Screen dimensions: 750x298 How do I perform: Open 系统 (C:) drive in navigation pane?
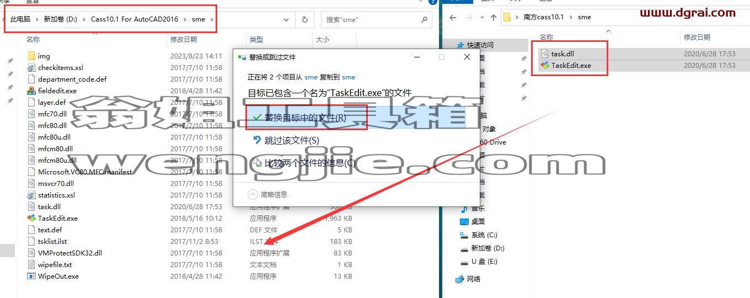pyautogui.click(x=484, y=235)
